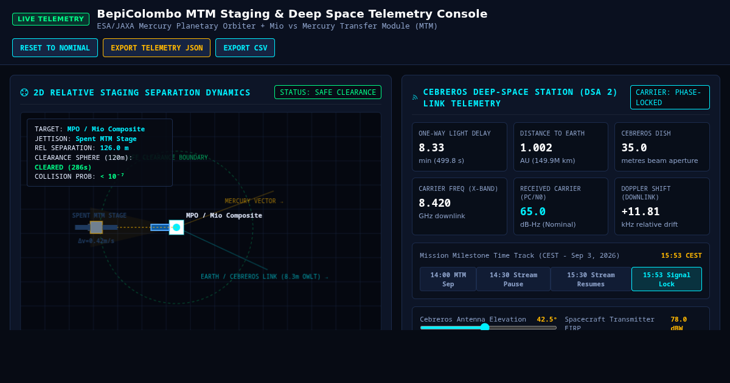Select the 15:53 Signal Lock milestone
The image size is (730, 383).
[667, 279]
